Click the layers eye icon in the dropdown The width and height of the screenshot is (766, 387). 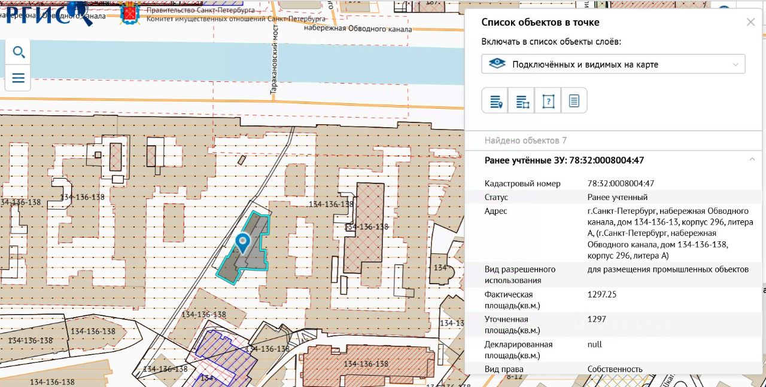point(497,64)
